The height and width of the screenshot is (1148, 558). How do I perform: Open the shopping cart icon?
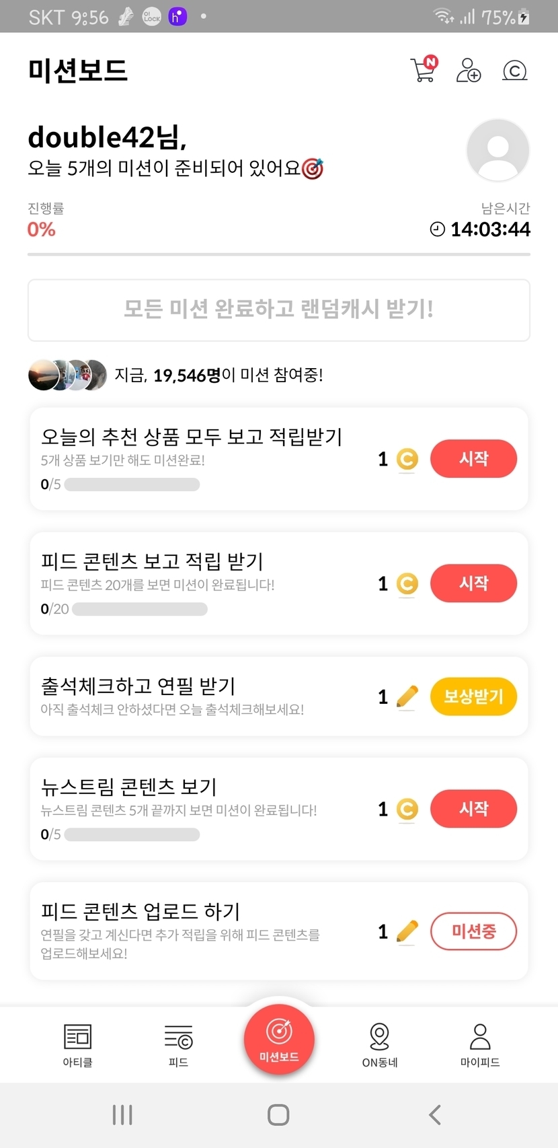click(424, 69)
